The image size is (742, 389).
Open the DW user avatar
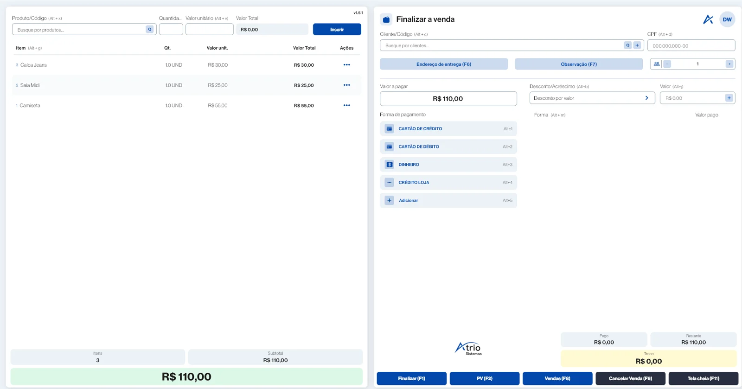tap(727, 19)
